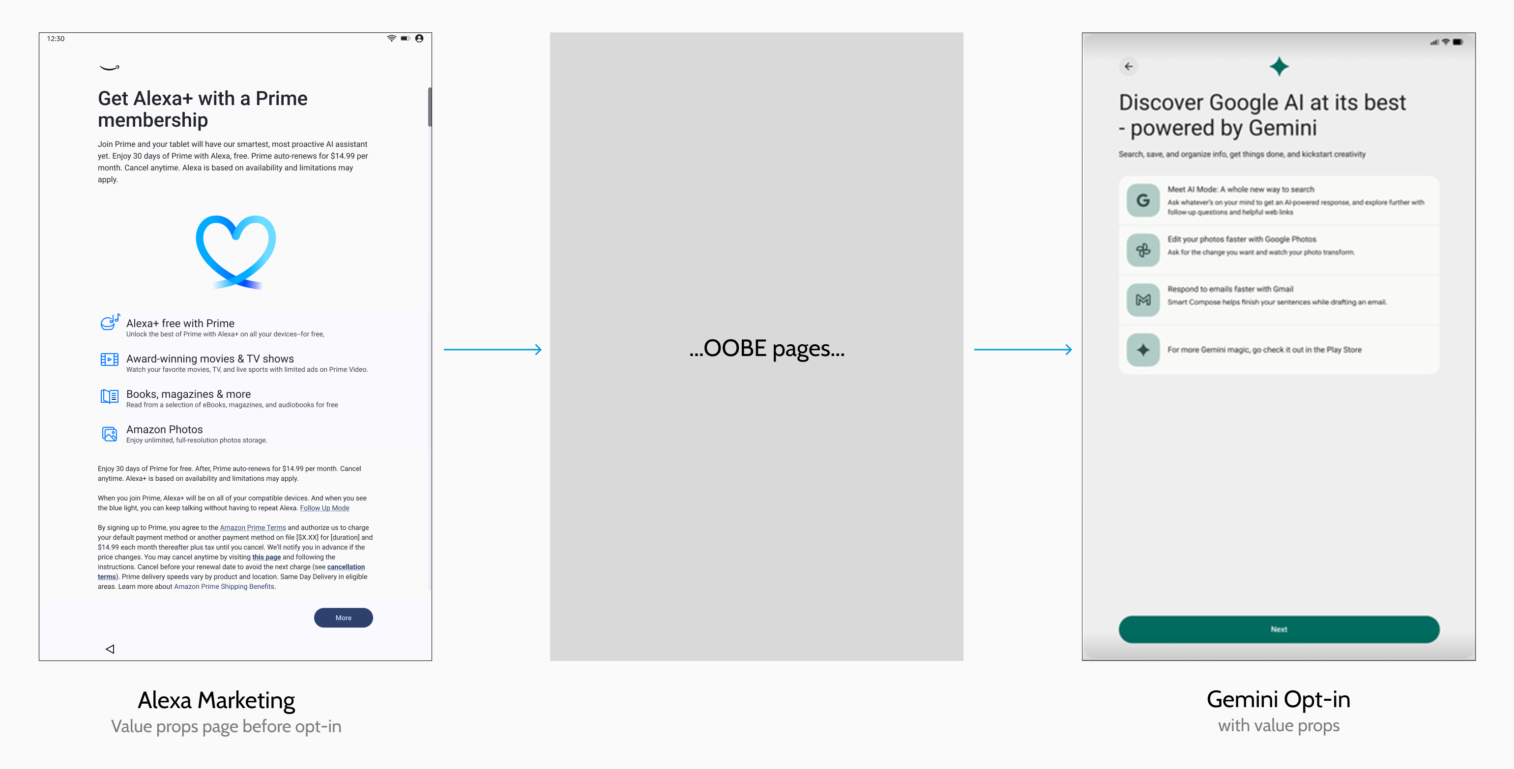Click 'Discover Google AI at its best' title
Viewport: 1514px width, 769px height.
tap(1262, 115)
